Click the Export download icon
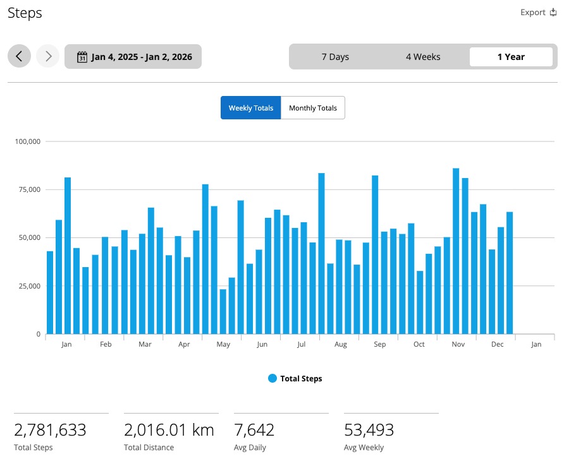This screenshot has width=576, height=466. 553,13
